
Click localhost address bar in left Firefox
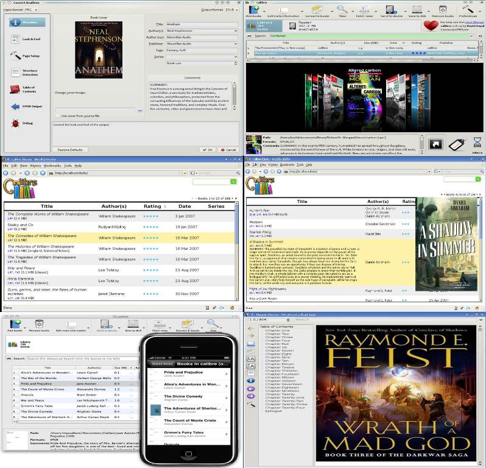(x=118, y=173)
